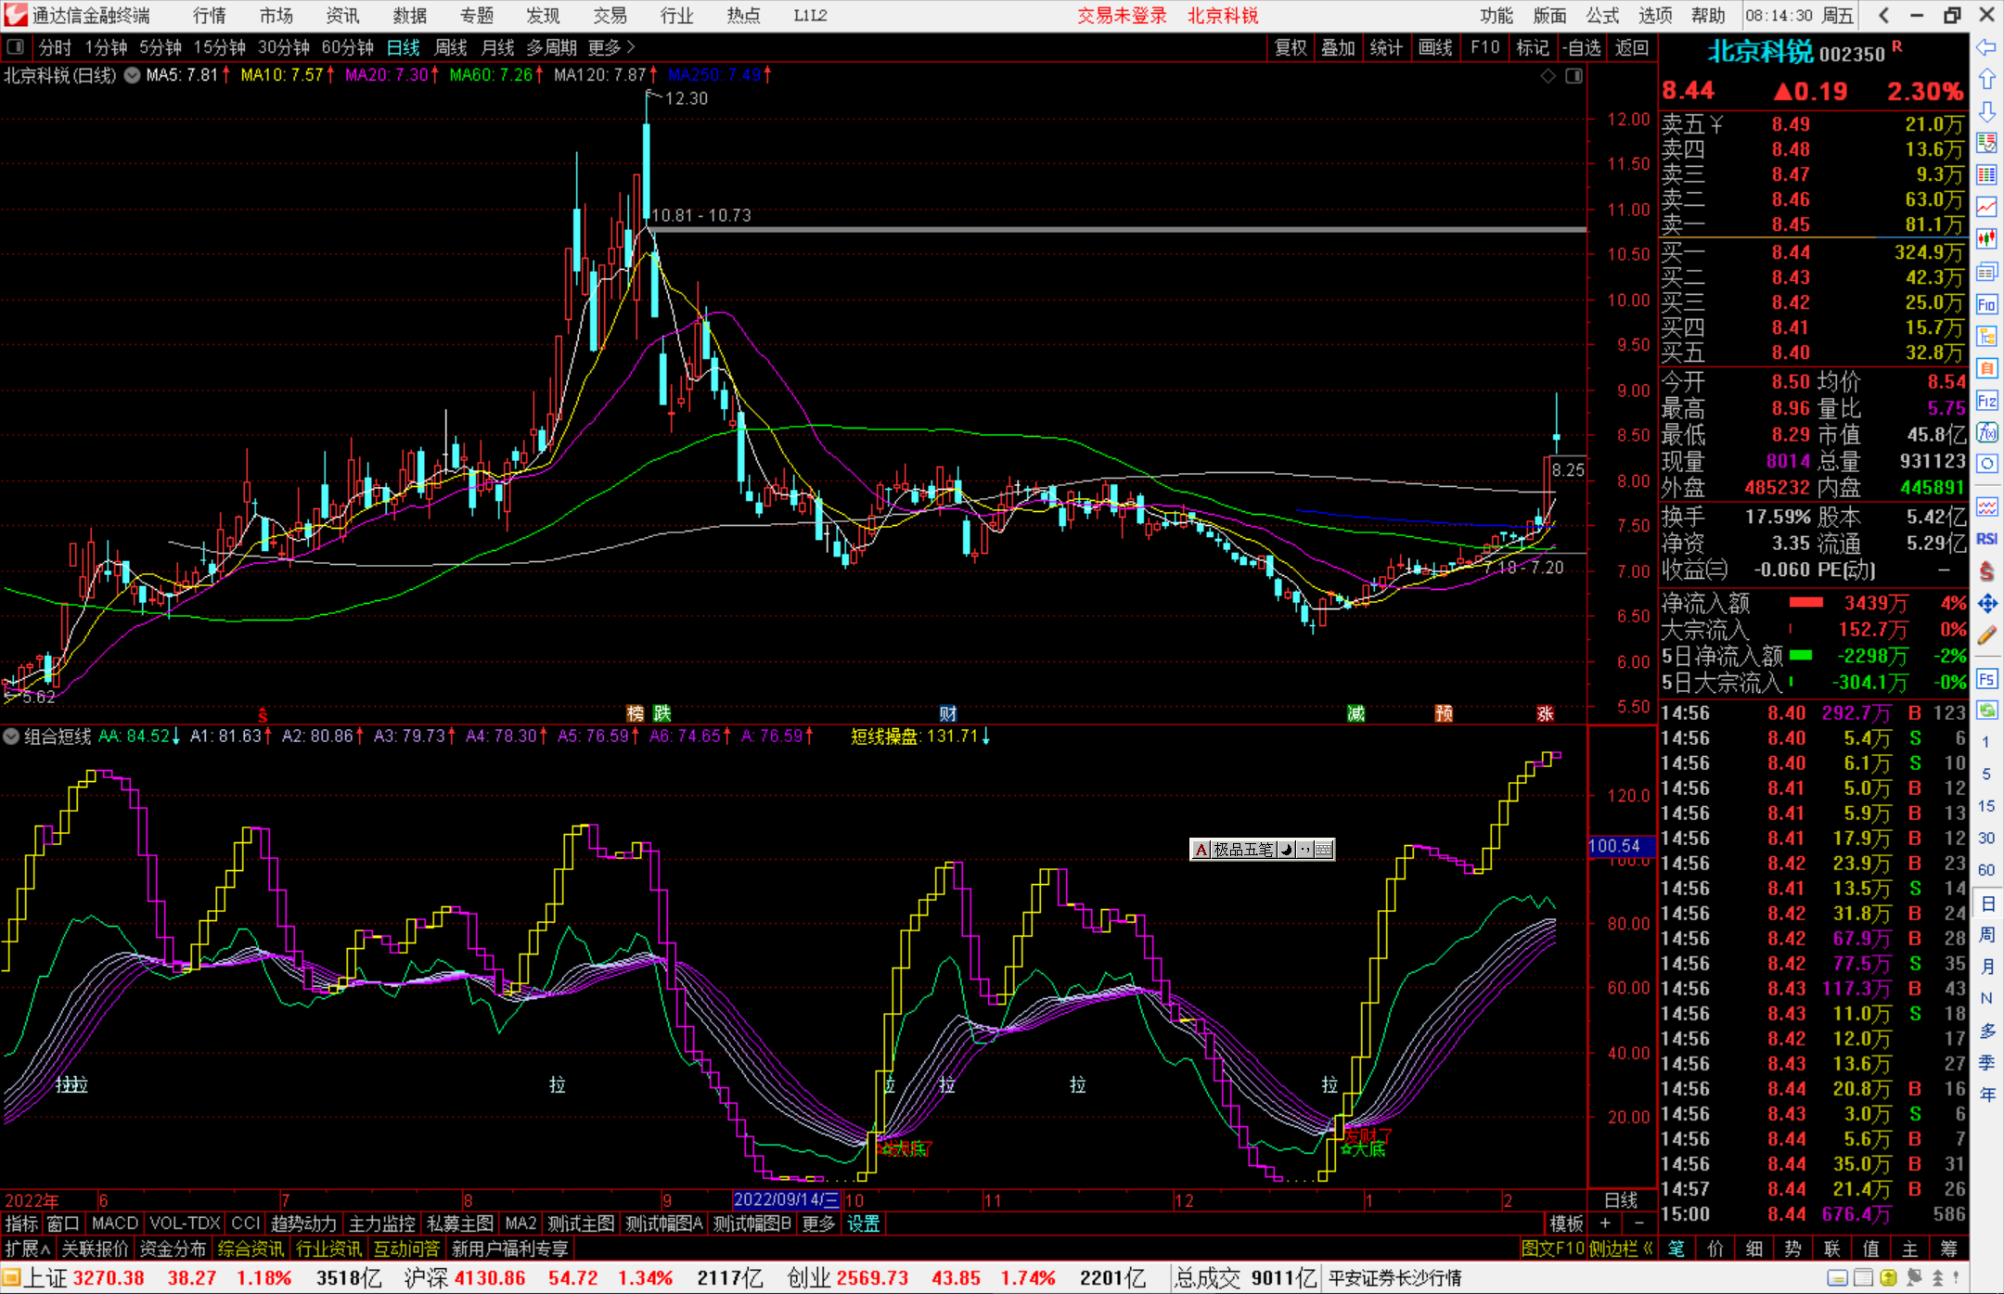Click the back arrow icon in right sidebar
Screen dimensions: 2004x1294
(x=1986, y=47)
